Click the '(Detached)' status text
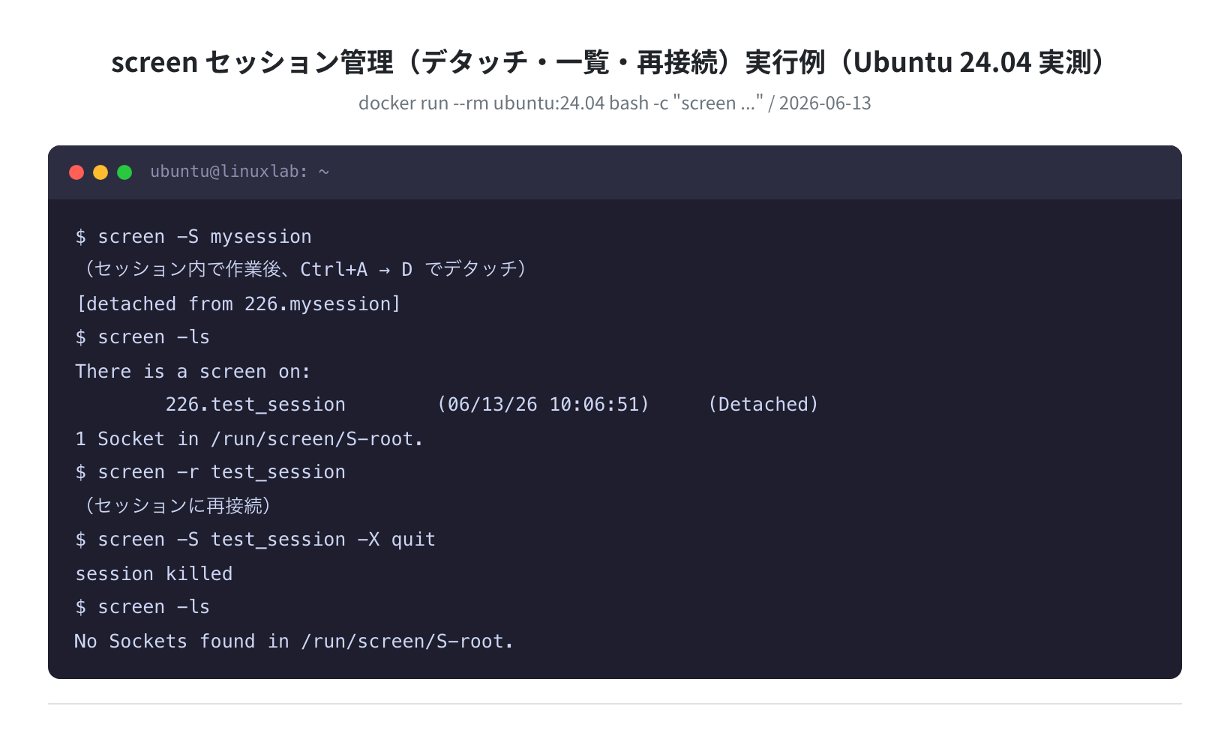 pos(763,405)
